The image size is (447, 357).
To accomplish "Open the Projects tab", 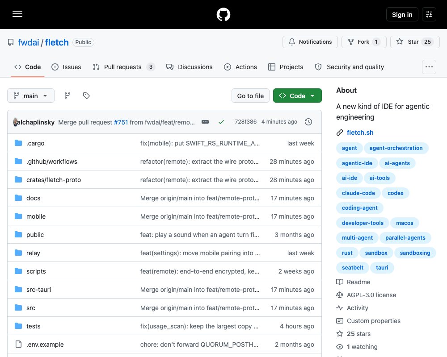I will point(286,67).
